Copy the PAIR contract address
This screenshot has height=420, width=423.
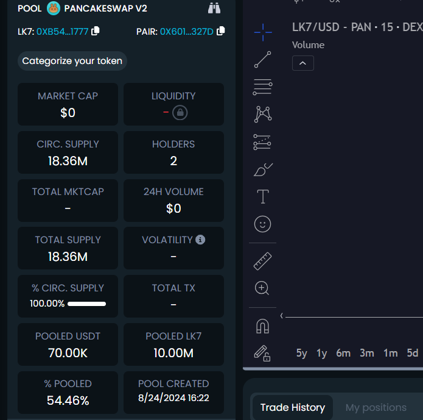pyautogui.click(x=221, y=31)
